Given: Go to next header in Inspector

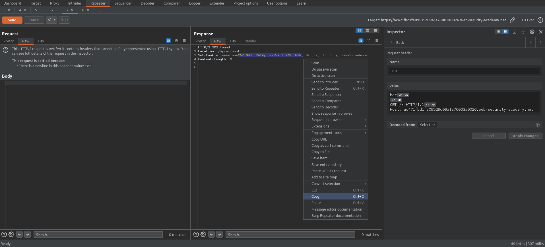Looking at the screenshot, I should [x=540, y=42].
